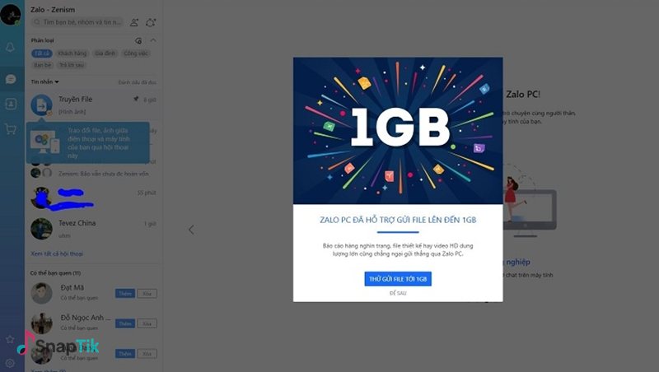Collapse the Phân loại section chevron
This screenshot has width=659, height=372.
[153, 40]
